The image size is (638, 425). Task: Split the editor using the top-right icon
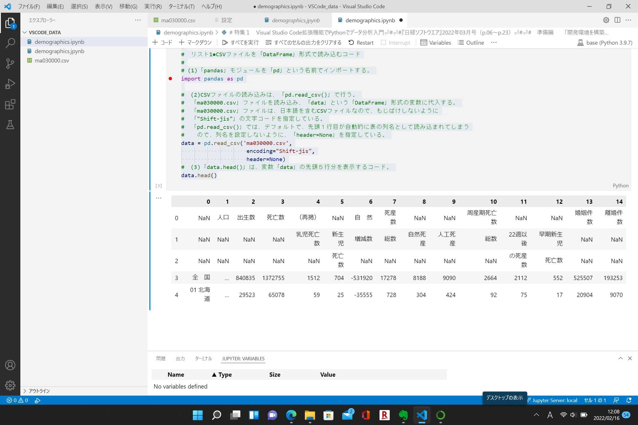point(617,20)
